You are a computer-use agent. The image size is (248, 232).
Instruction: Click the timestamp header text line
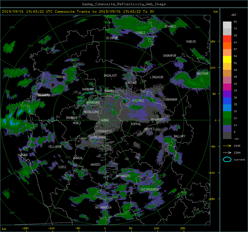78,12
